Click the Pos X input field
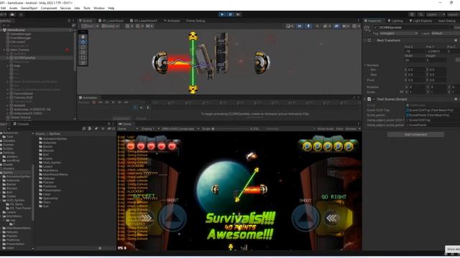The height and width of the screenshot is (258, 460). pos(414,51)
